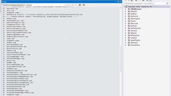171x96 pixels.
Task: Click output line "SimpleLightData.cpp"
Action: (15, 34)
